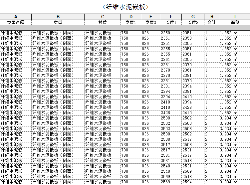Screen dimensions: 250x185
Task: Select 类型注释 cell in the 2351/2350 row
Action: point(16,38)
